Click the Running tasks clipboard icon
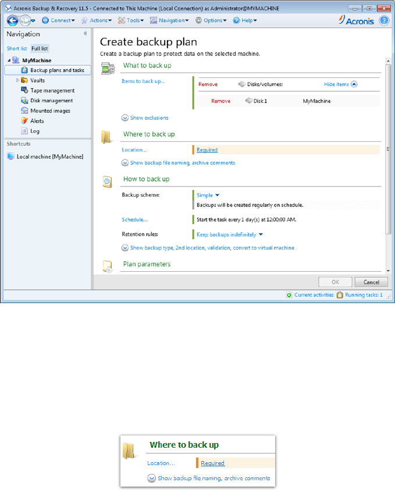The width and height of the screenshot is (395, 493). coord(340,295)
